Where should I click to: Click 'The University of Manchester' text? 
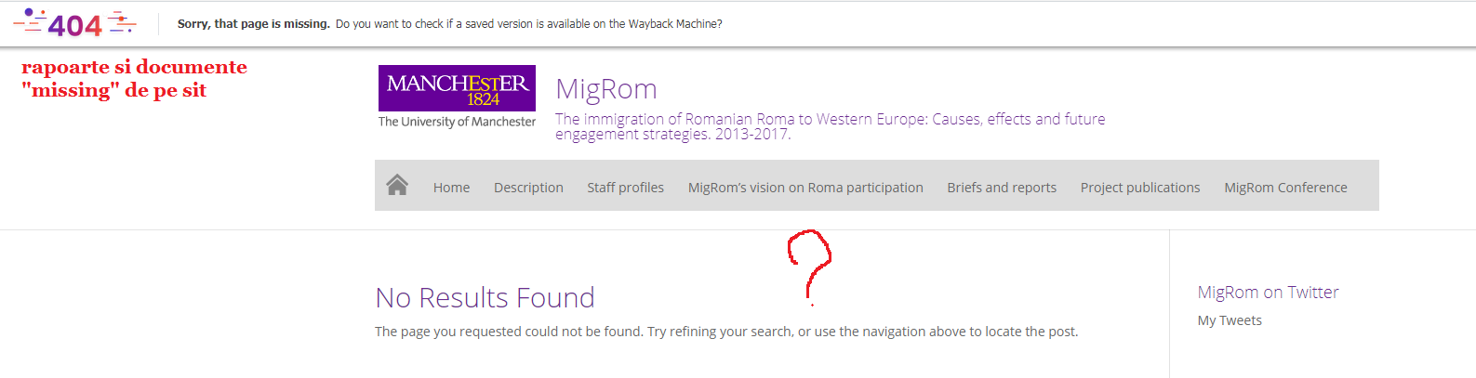click(457, 122)
